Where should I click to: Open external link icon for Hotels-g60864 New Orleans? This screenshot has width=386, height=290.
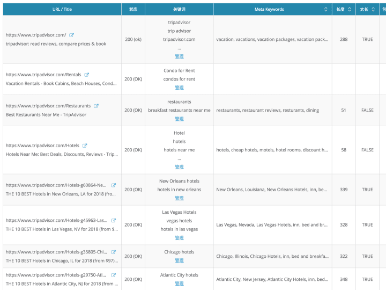point(114,185)
